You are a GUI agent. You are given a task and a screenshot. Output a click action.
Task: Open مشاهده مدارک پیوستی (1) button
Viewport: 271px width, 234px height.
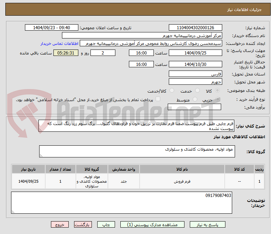pos(152,224)
